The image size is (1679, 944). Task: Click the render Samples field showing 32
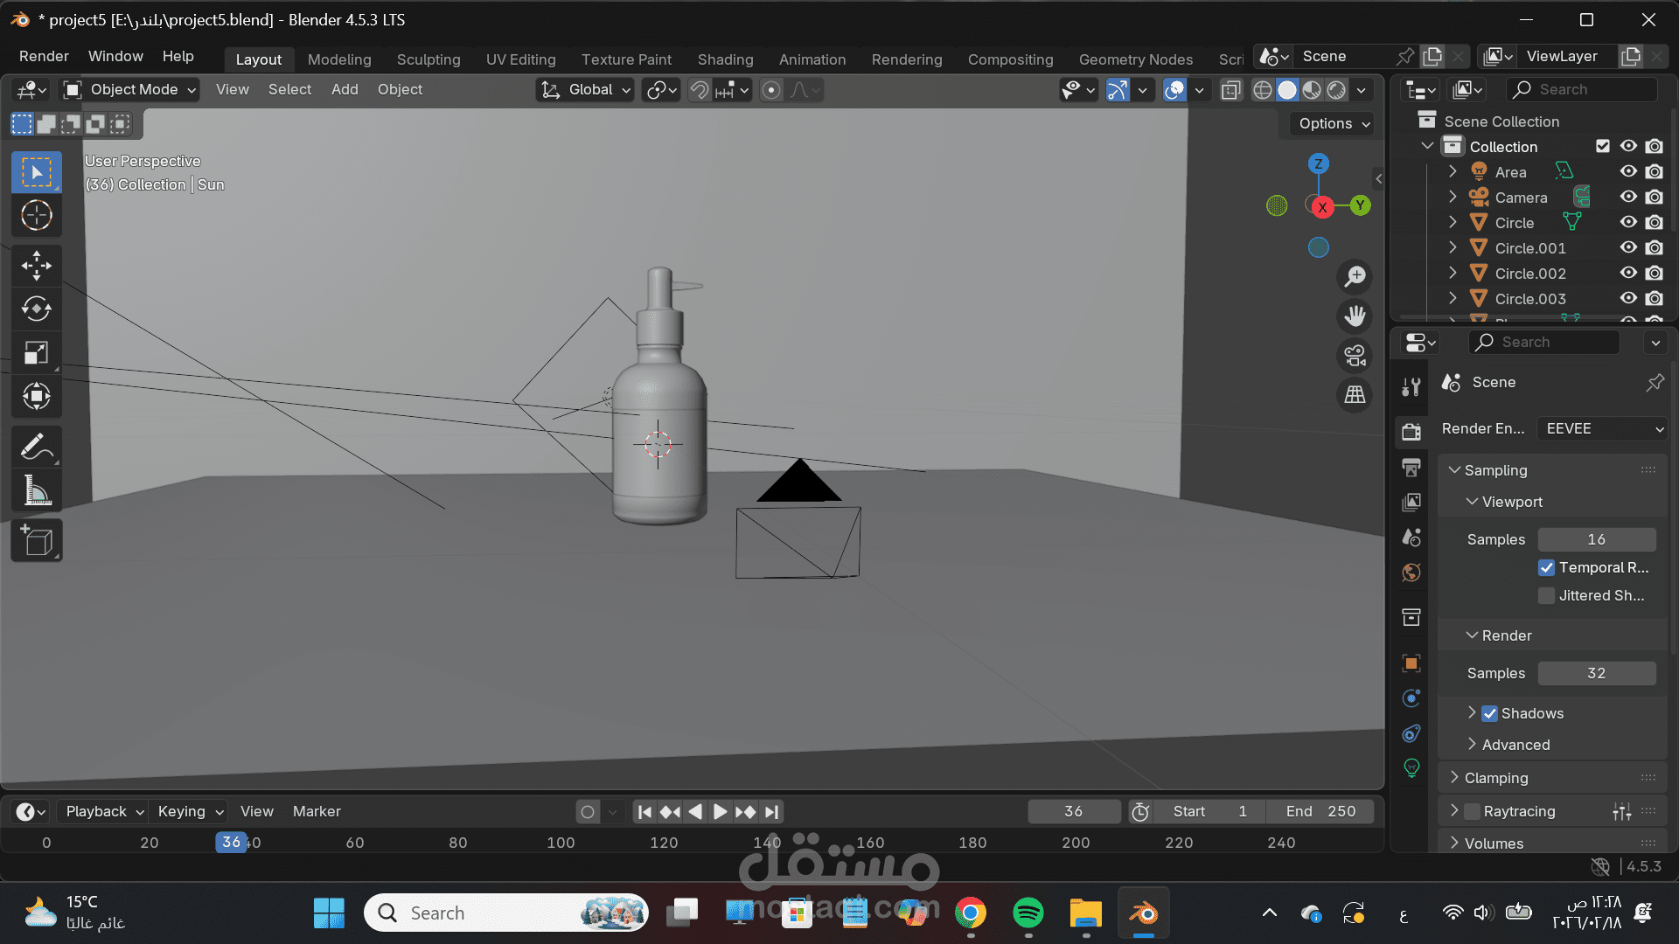coord(1596,673)
